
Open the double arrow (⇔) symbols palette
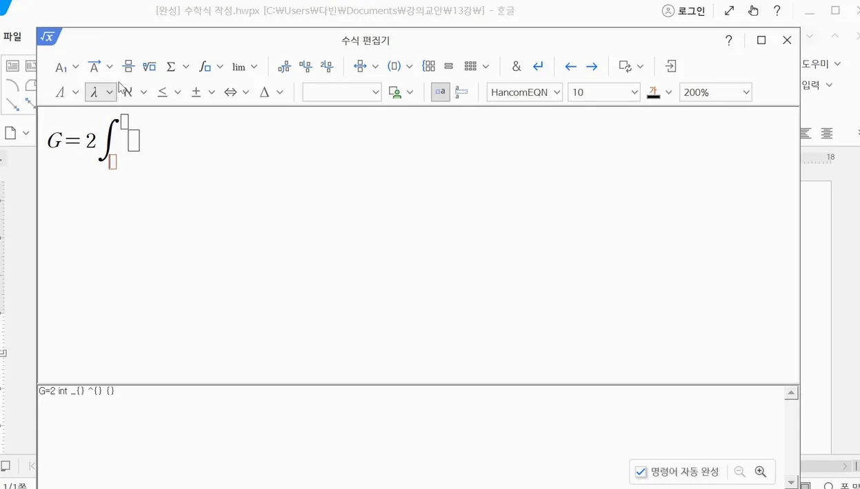click(x=230, y=92)
